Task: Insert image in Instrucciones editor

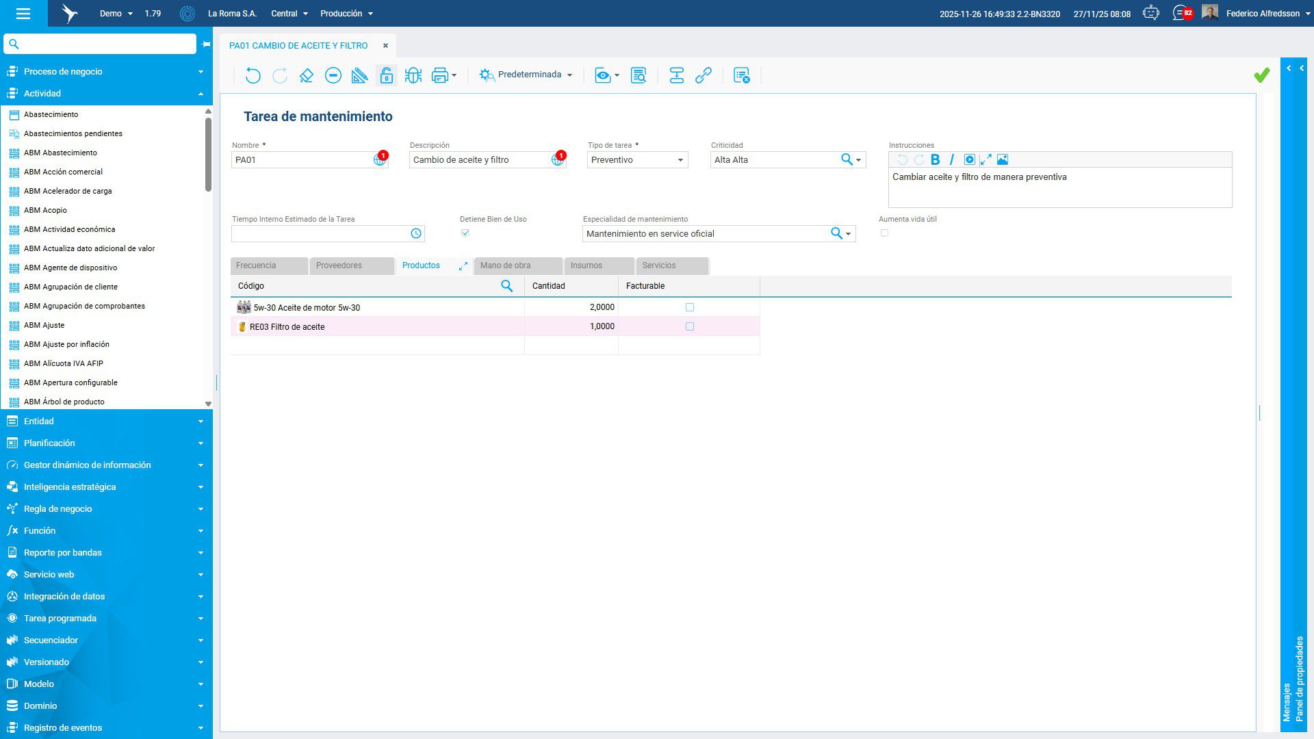Action: pos(1002,159)
